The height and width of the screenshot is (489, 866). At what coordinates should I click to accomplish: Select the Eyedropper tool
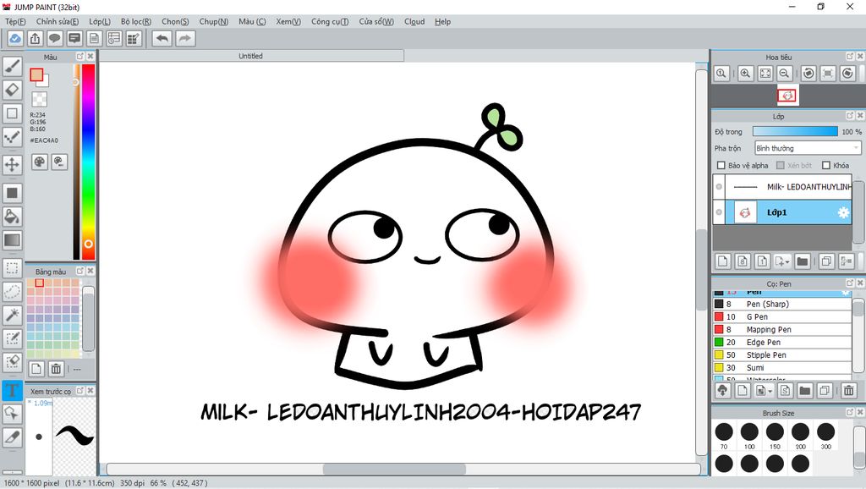pyautogui.click(x=12, y=437)
